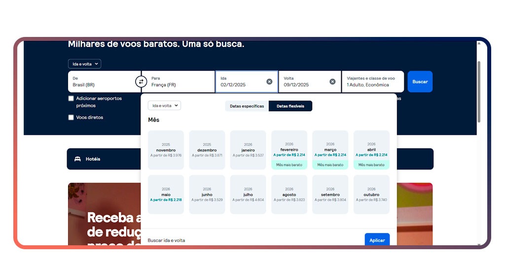Select Datas flexíveis tab
Viewport: 505px width, 264px height.
290,106
